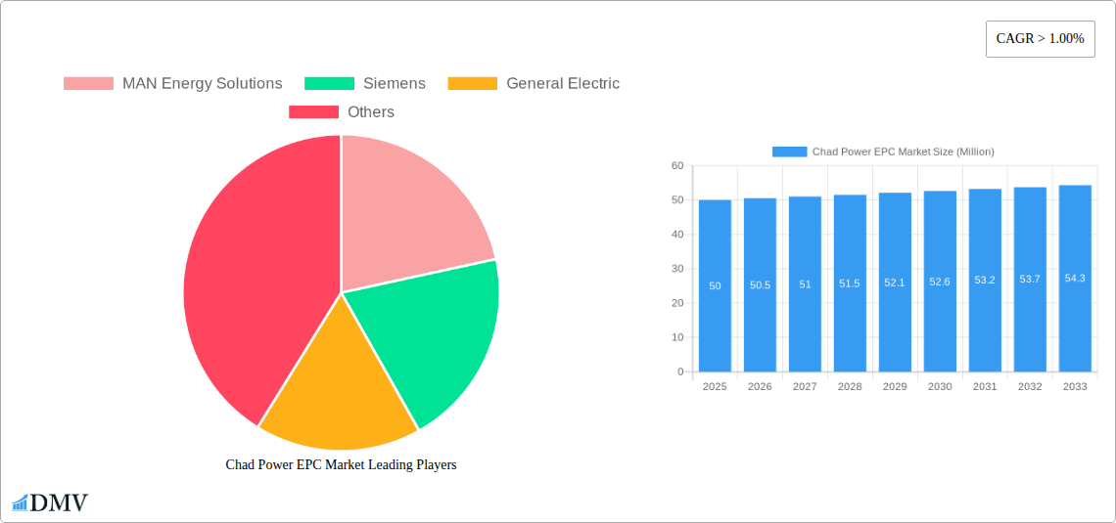The height and width of the screenshot is (523, 1116).
Task: Click the 2028 x-axis label
Action: [x=850, y=387]
